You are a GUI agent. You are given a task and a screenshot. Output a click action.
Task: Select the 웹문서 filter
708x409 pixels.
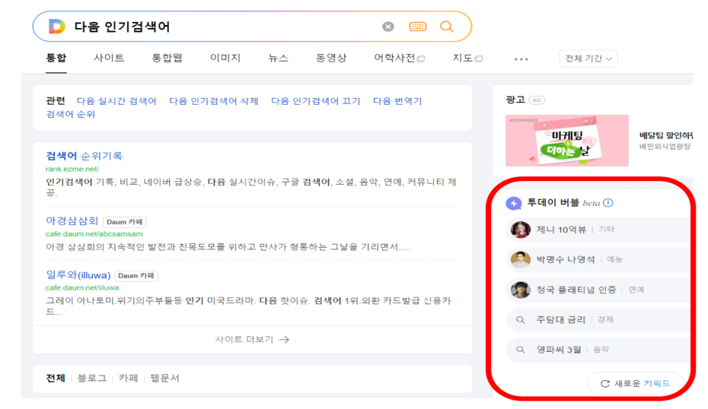click(164, 379)
